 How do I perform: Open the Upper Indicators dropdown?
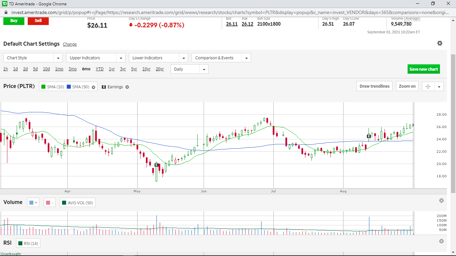pyautogui.click(x=95, y=58)
